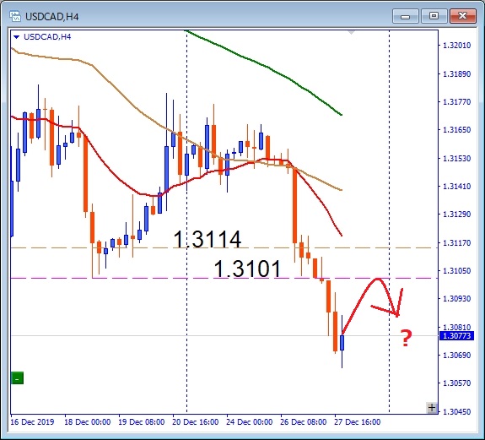The image size is (485, 440).
Task: Click the current price label 1.30773
Action: (x=456, y=336)
